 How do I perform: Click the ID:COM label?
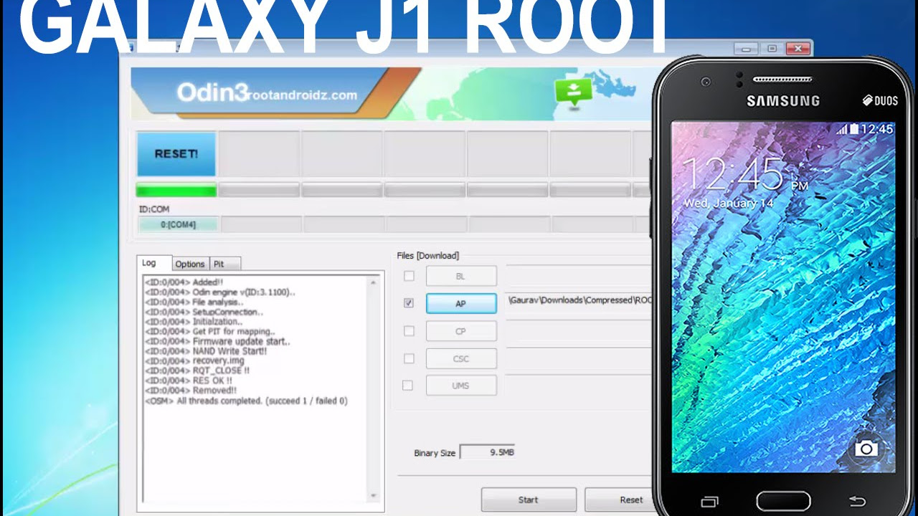(x=153, y=209)
